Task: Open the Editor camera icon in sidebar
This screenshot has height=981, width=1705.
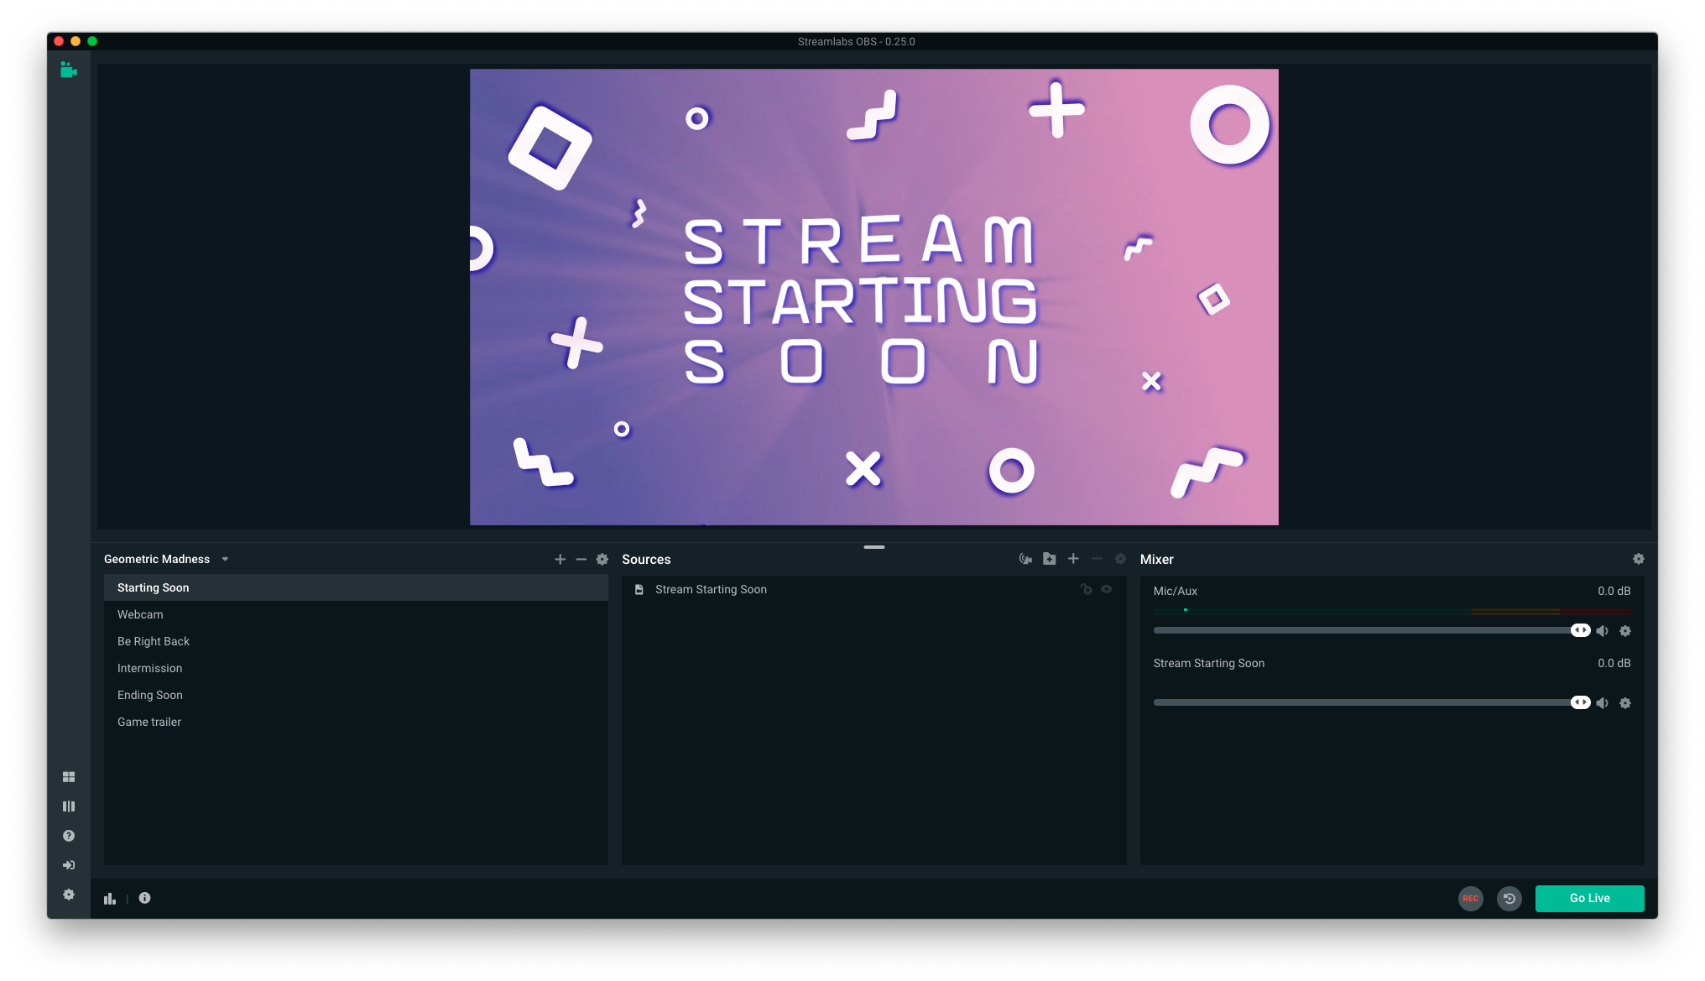Action: (69, 70)
